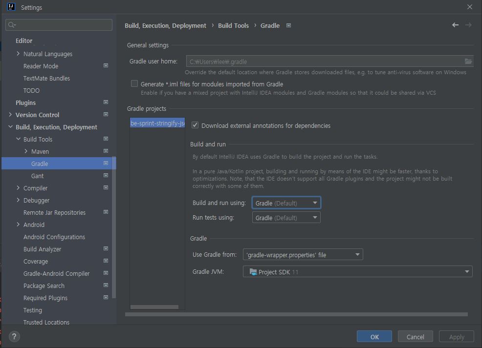482x348 pixels.
Task: Click the project icon beside Reader Mode
Action: tap(106, 66)
